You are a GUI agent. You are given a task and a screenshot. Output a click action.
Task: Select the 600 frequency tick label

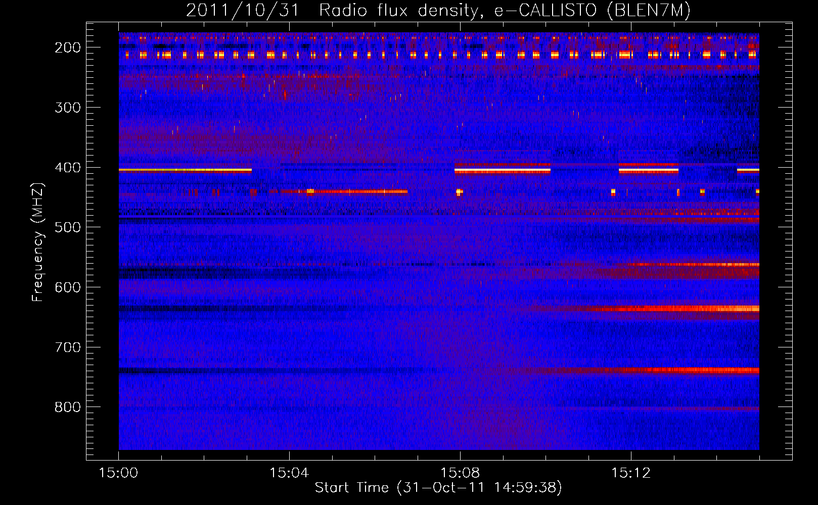point(68,287)
